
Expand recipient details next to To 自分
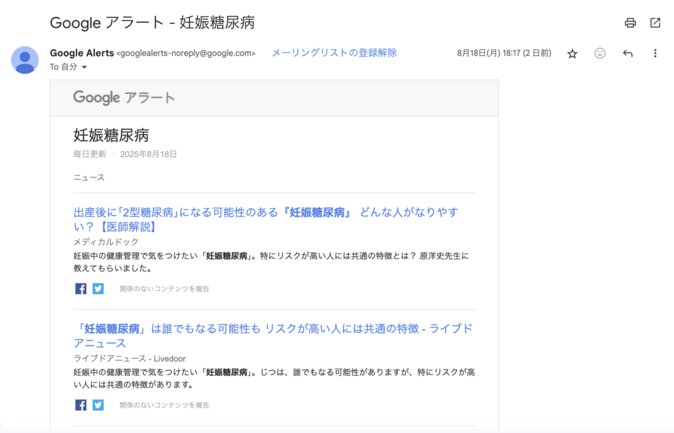click(x=84, y=67)
